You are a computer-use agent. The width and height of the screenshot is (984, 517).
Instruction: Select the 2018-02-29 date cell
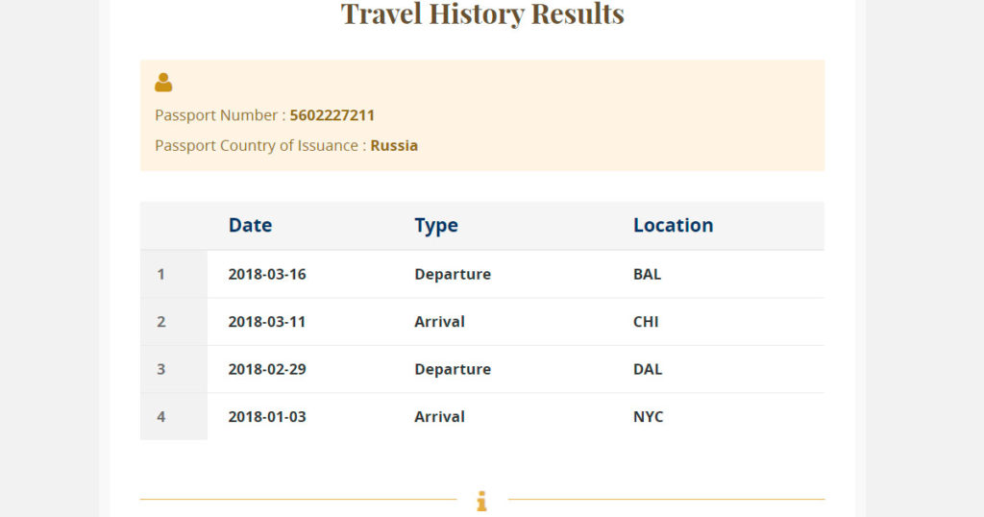267,369
